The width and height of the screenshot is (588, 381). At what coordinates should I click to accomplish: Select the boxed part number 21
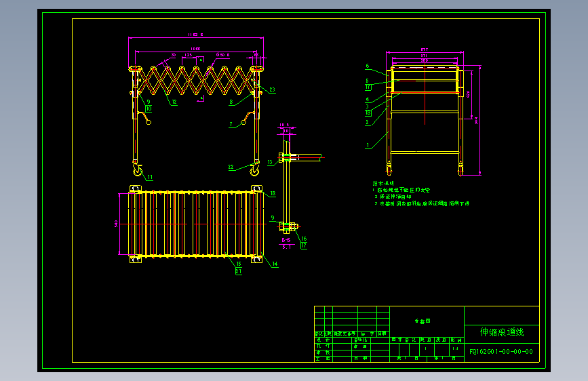(239, 271)
